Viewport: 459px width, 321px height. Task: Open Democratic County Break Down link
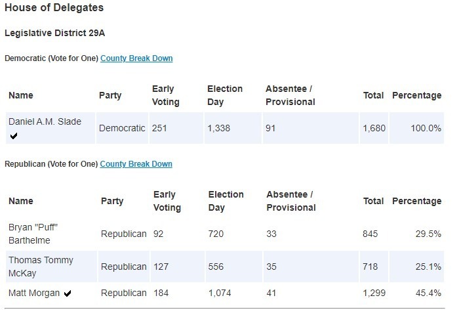tap(136, 58)
